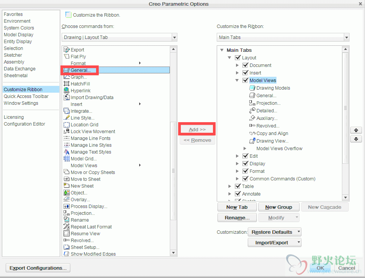Expand the Annotate tab node
This screenshot has height=278, width=365.
pos(230,194)
